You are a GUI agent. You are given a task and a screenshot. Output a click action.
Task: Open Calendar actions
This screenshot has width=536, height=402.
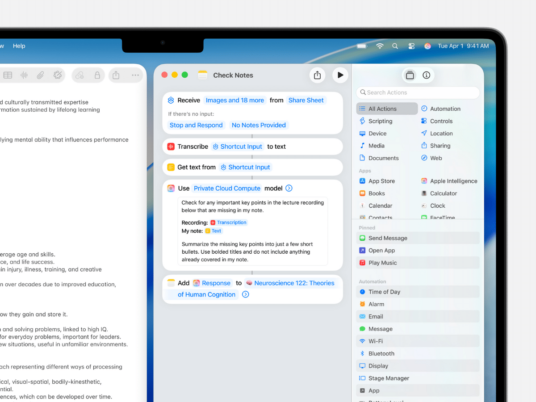[376, 206]
